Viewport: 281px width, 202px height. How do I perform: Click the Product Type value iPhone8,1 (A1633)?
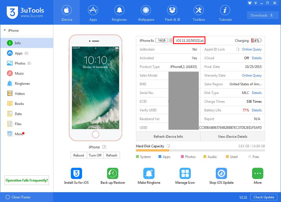coord(183,67)
